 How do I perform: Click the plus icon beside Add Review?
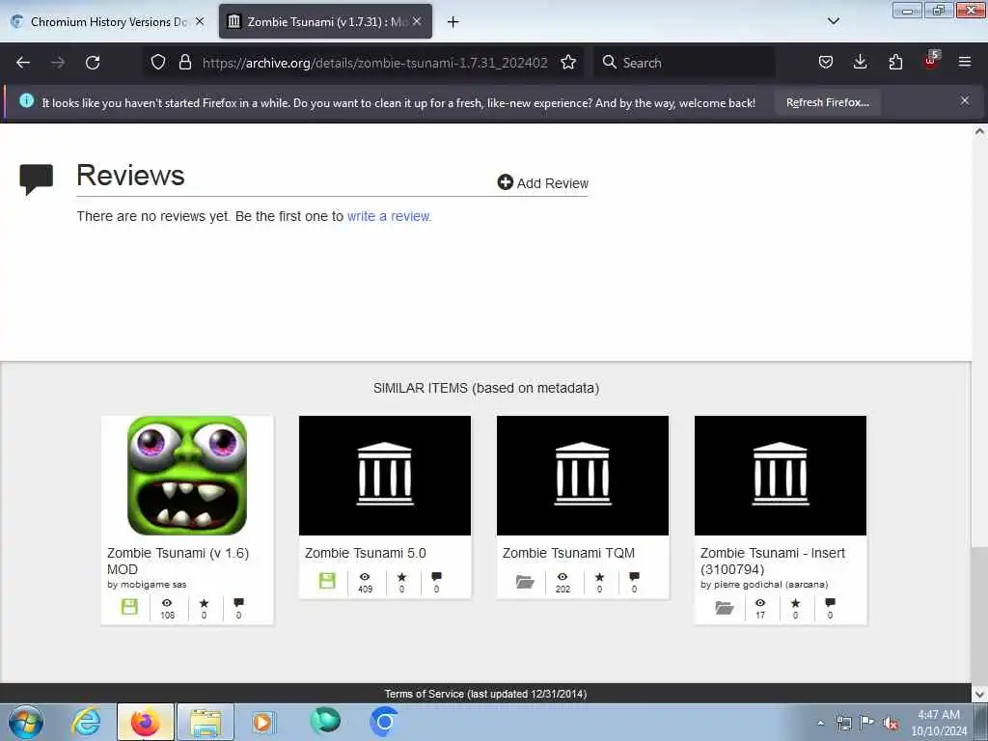click(x=505, y=182)
